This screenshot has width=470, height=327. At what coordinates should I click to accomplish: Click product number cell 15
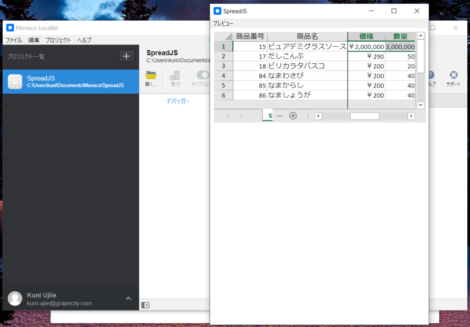pyautogui.click(x=250, y=46)
